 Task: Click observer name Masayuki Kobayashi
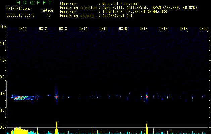click(x=120, y=4)
